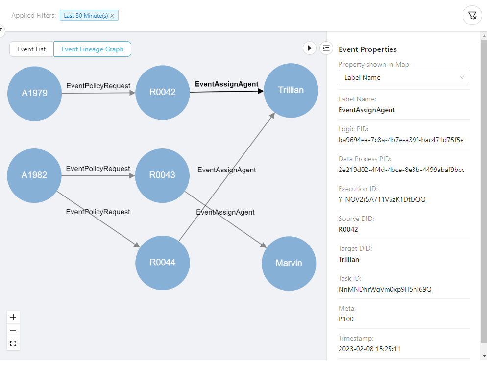Click the clear filters icon

tap(472, 15)
